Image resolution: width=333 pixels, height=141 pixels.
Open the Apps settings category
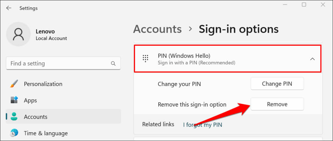coord(31,100)
